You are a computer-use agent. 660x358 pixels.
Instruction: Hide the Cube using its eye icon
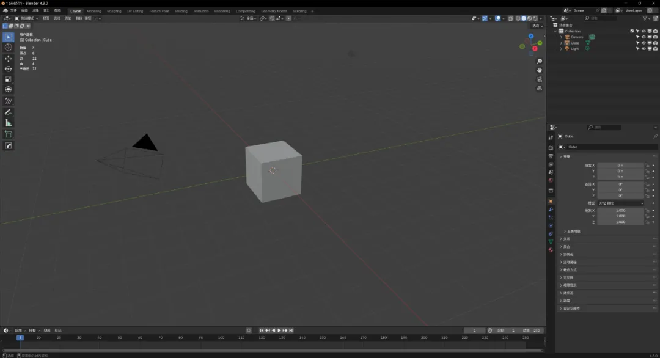[x=643, y=43]
